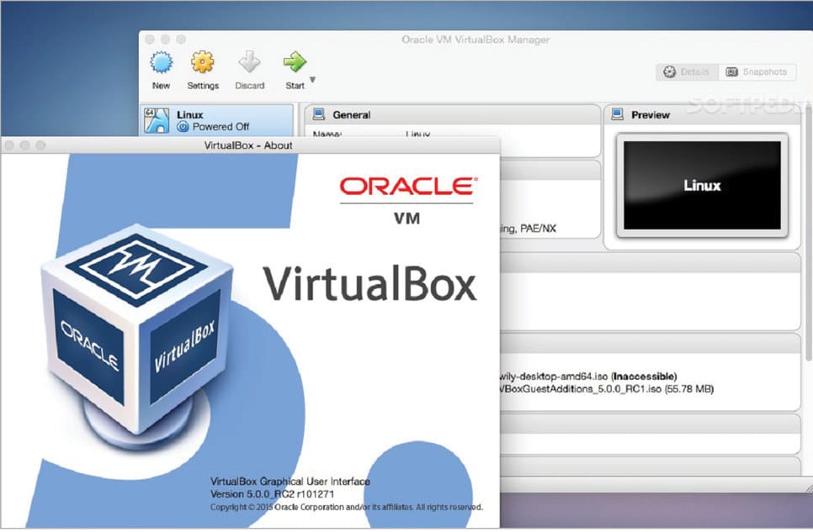Click the General section monitor icon
813x532 pixels.
tap(319, 114)
